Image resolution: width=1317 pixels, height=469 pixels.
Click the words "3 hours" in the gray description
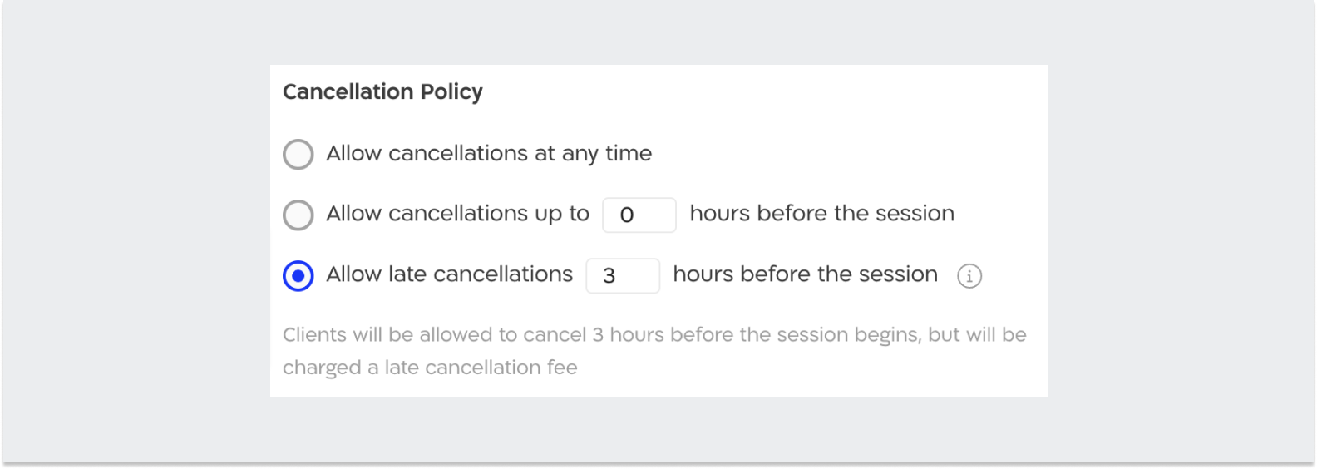coord(628,334)
